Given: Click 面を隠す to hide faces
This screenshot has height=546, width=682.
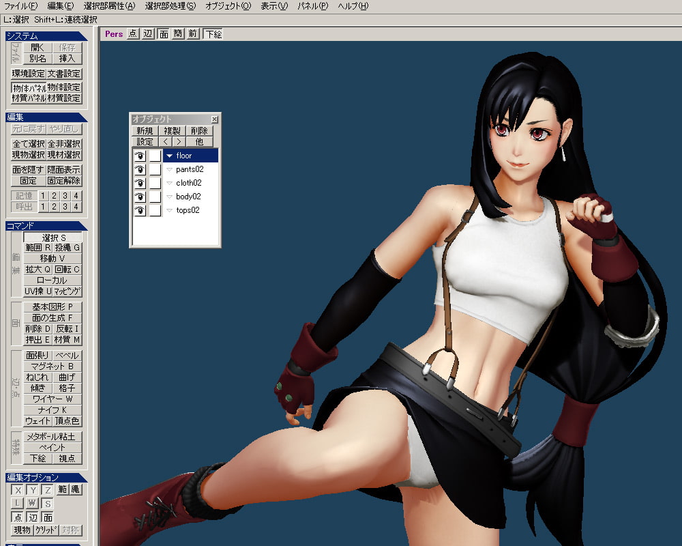Looking at the screenshot, I should 28,170.
